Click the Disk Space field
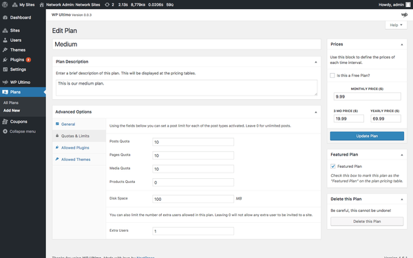This screenshot has width=413, height=258. [193, 199]
